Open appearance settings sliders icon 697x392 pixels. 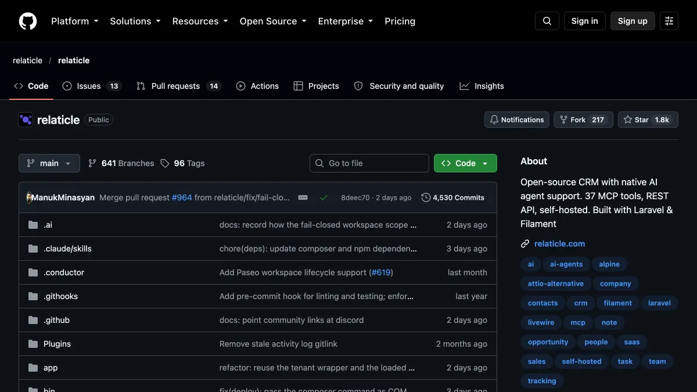669,21
